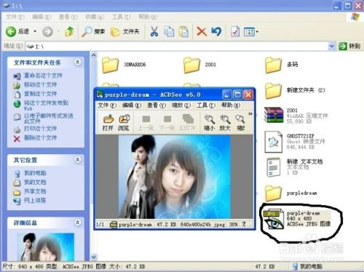Collapse the 文件和文件夹任务 panel
This screenshot has width=364, height=272.
pyautogui.click(x=77, y=62)
